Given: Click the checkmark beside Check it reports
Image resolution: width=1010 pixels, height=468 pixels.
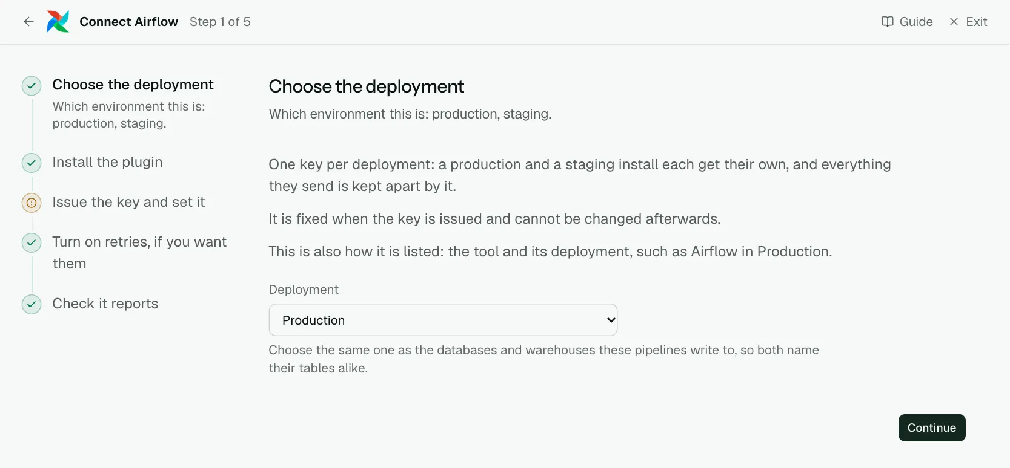Looking at the screenshot, I should pos(32,304).
